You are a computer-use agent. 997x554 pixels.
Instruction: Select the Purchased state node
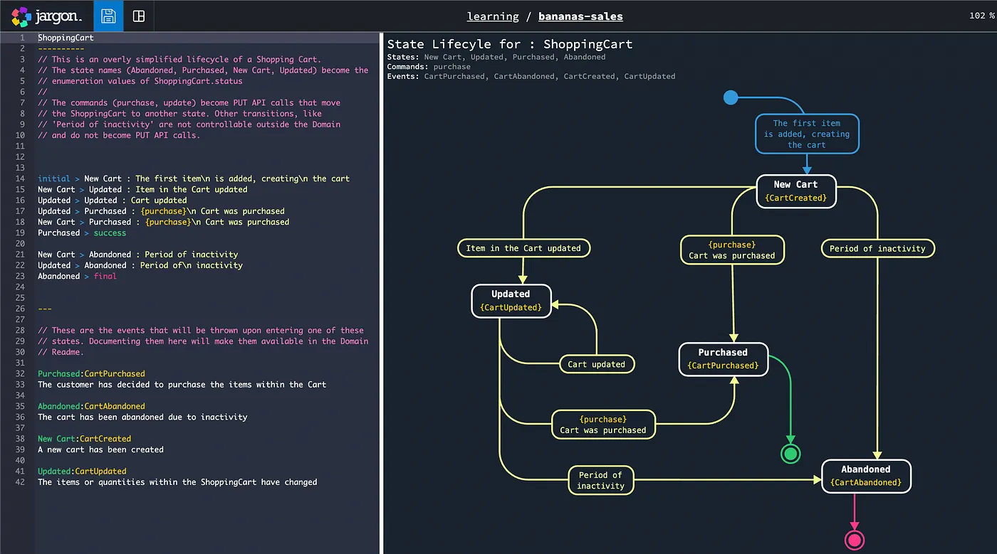[x=723, y=358]
